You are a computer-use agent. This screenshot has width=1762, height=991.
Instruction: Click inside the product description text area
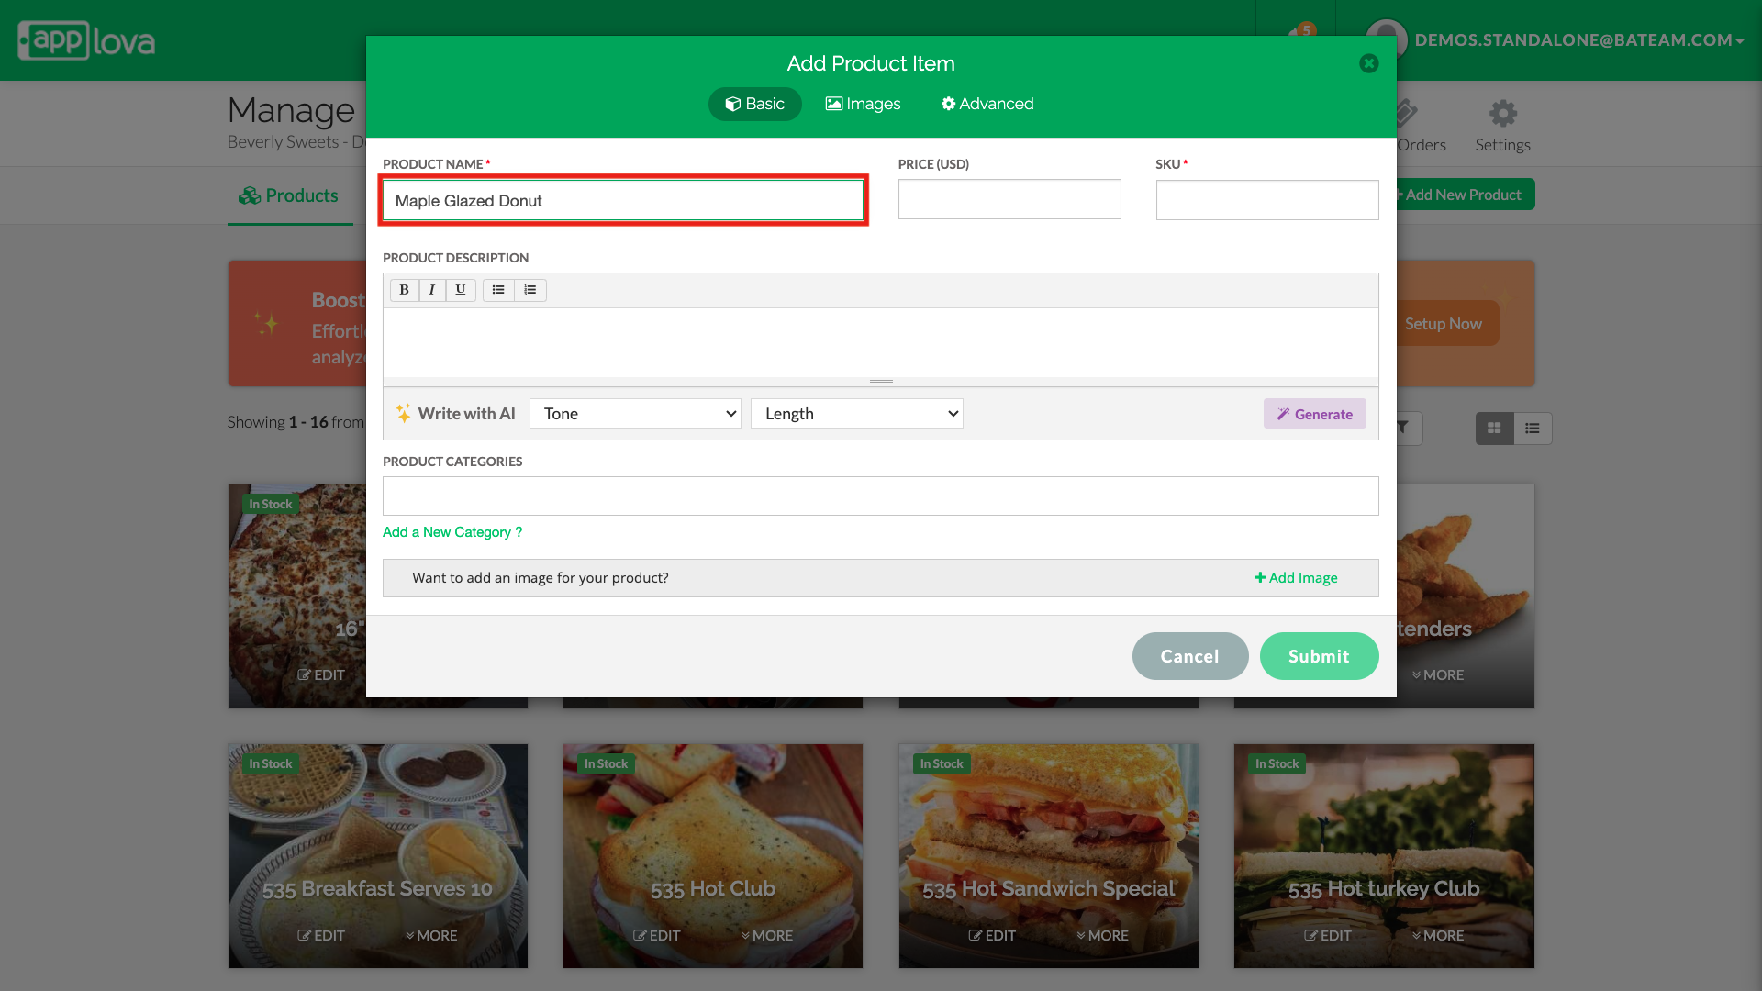point(880,341)
